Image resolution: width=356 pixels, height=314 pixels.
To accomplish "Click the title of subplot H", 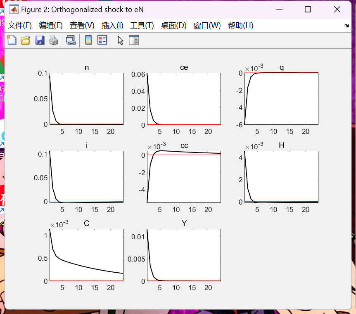I will click(281, 145).
